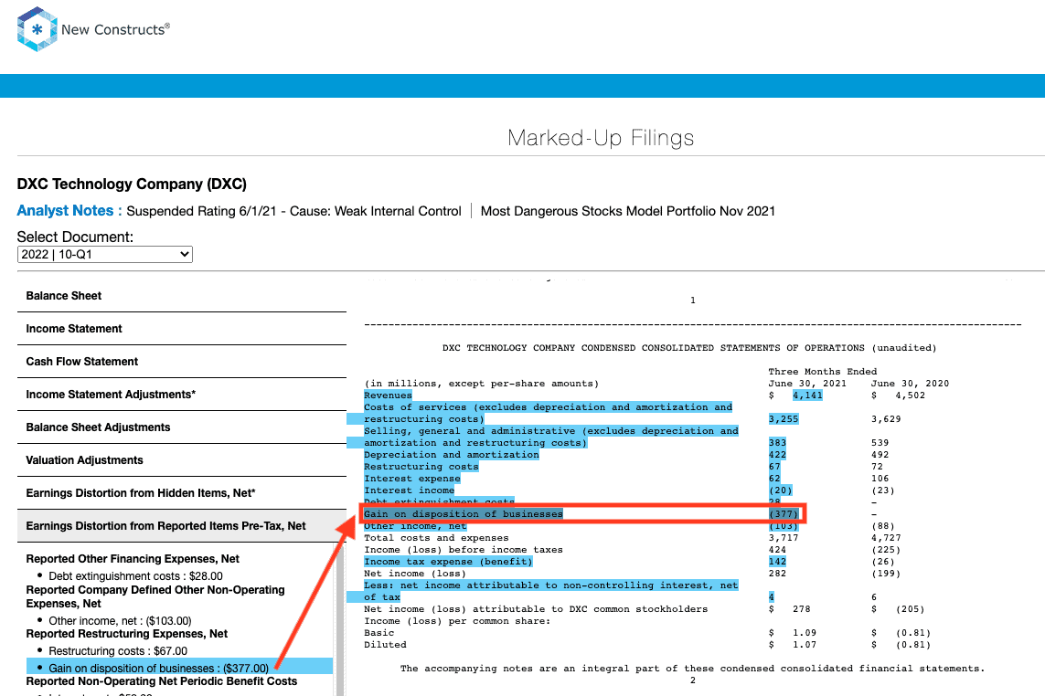Open the Balance Sheet section
The height and width of the screenshot is (696, 1045).
181,296
